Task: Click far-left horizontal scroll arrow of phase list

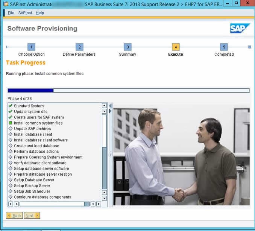Action: click(x=11, y=204)
